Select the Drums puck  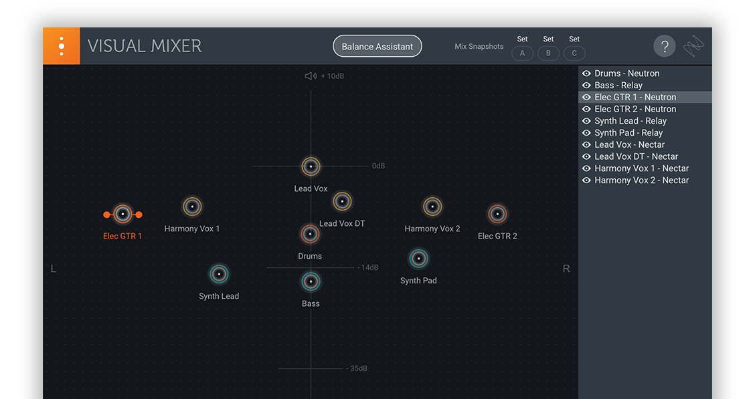click(309, 234)
